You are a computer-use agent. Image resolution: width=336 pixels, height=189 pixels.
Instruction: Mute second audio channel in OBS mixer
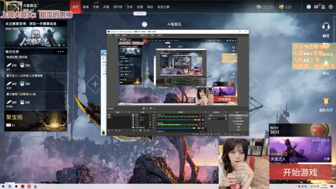(199, 128)
